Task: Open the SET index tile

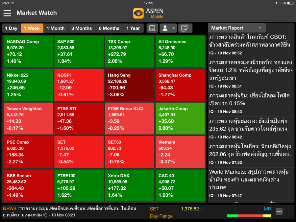Action: (x=79, y=152)
